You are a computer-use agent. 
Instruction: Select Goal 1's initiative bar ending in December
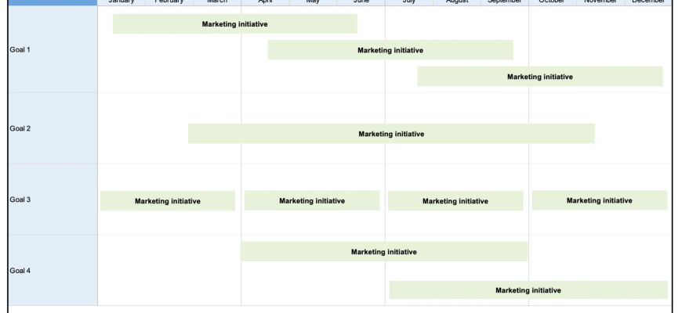click(x=539, y=77)
